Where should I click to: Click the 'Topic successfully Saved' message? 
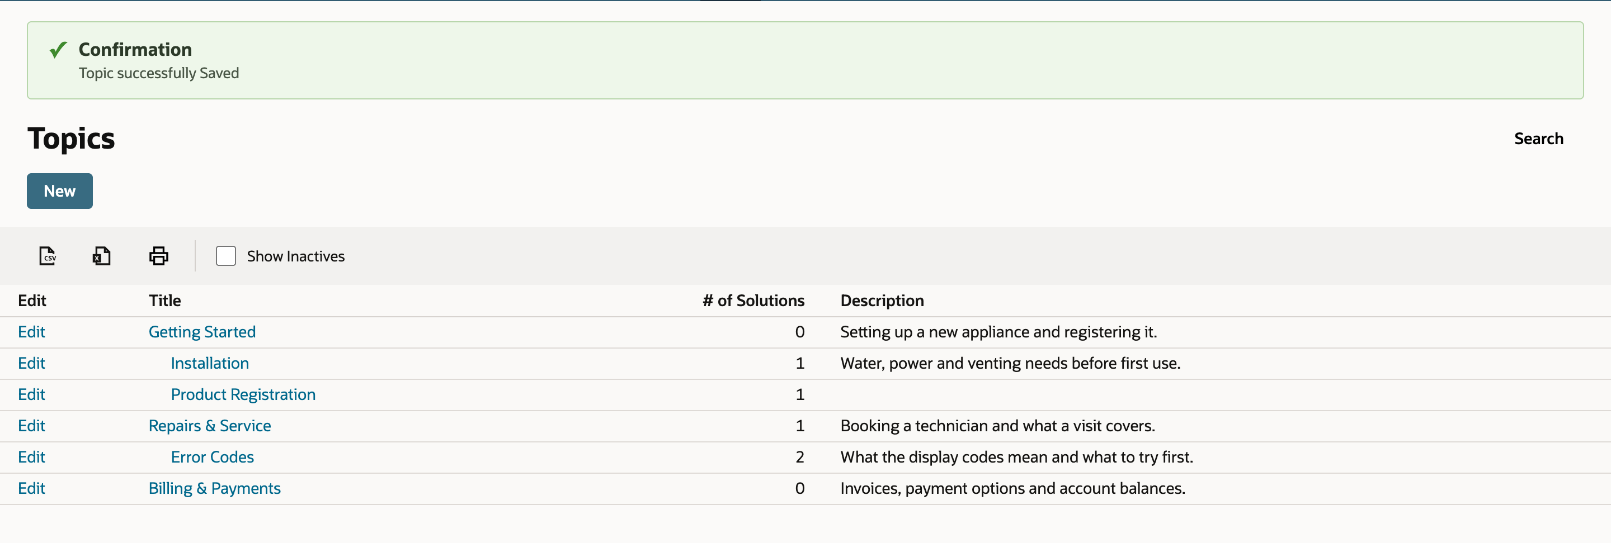[159, 73]
